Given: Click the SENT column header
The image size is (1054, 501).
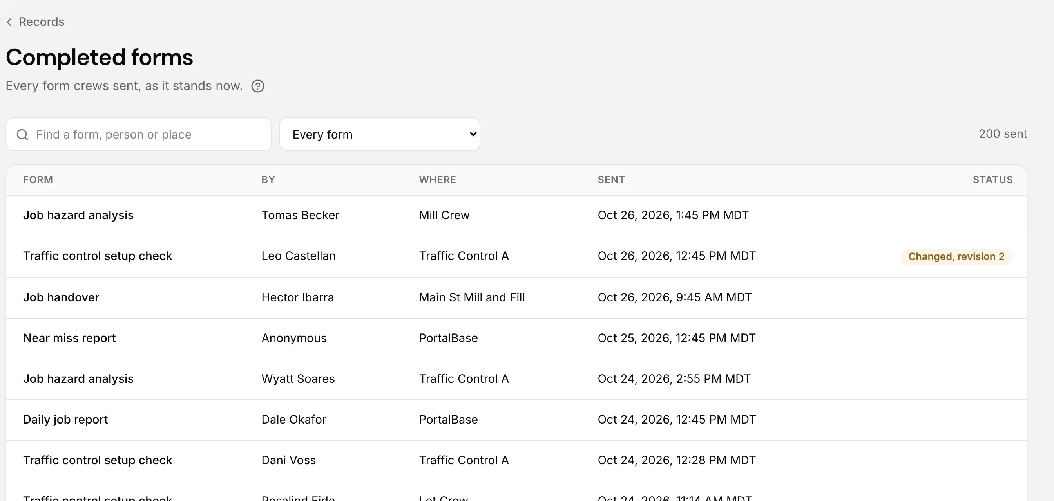Looking at the screenshot, I should pyautogui.click(x=611, y=180).
